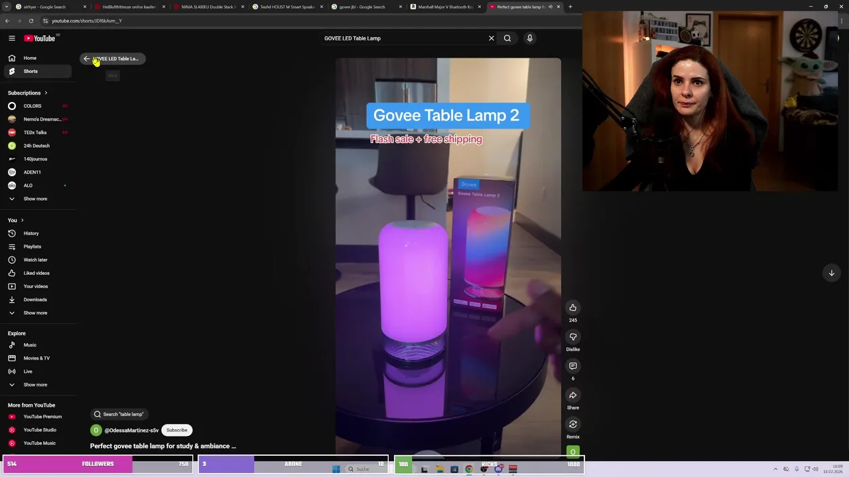The height and width of the screenshot is (477, 849).
Task: Switch to NINJA SL400EU Double Stack tab
Action: 208,7
